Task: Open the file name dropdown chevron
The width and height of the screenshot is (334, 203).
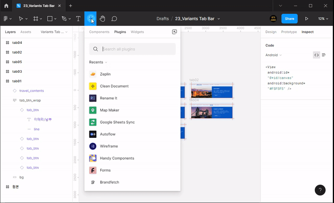Action: [218, 19]
